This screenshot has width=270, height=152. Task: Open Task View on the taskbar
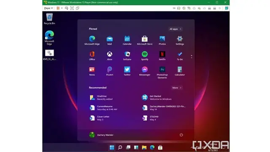pyautogui.click(x=128, y=147)
